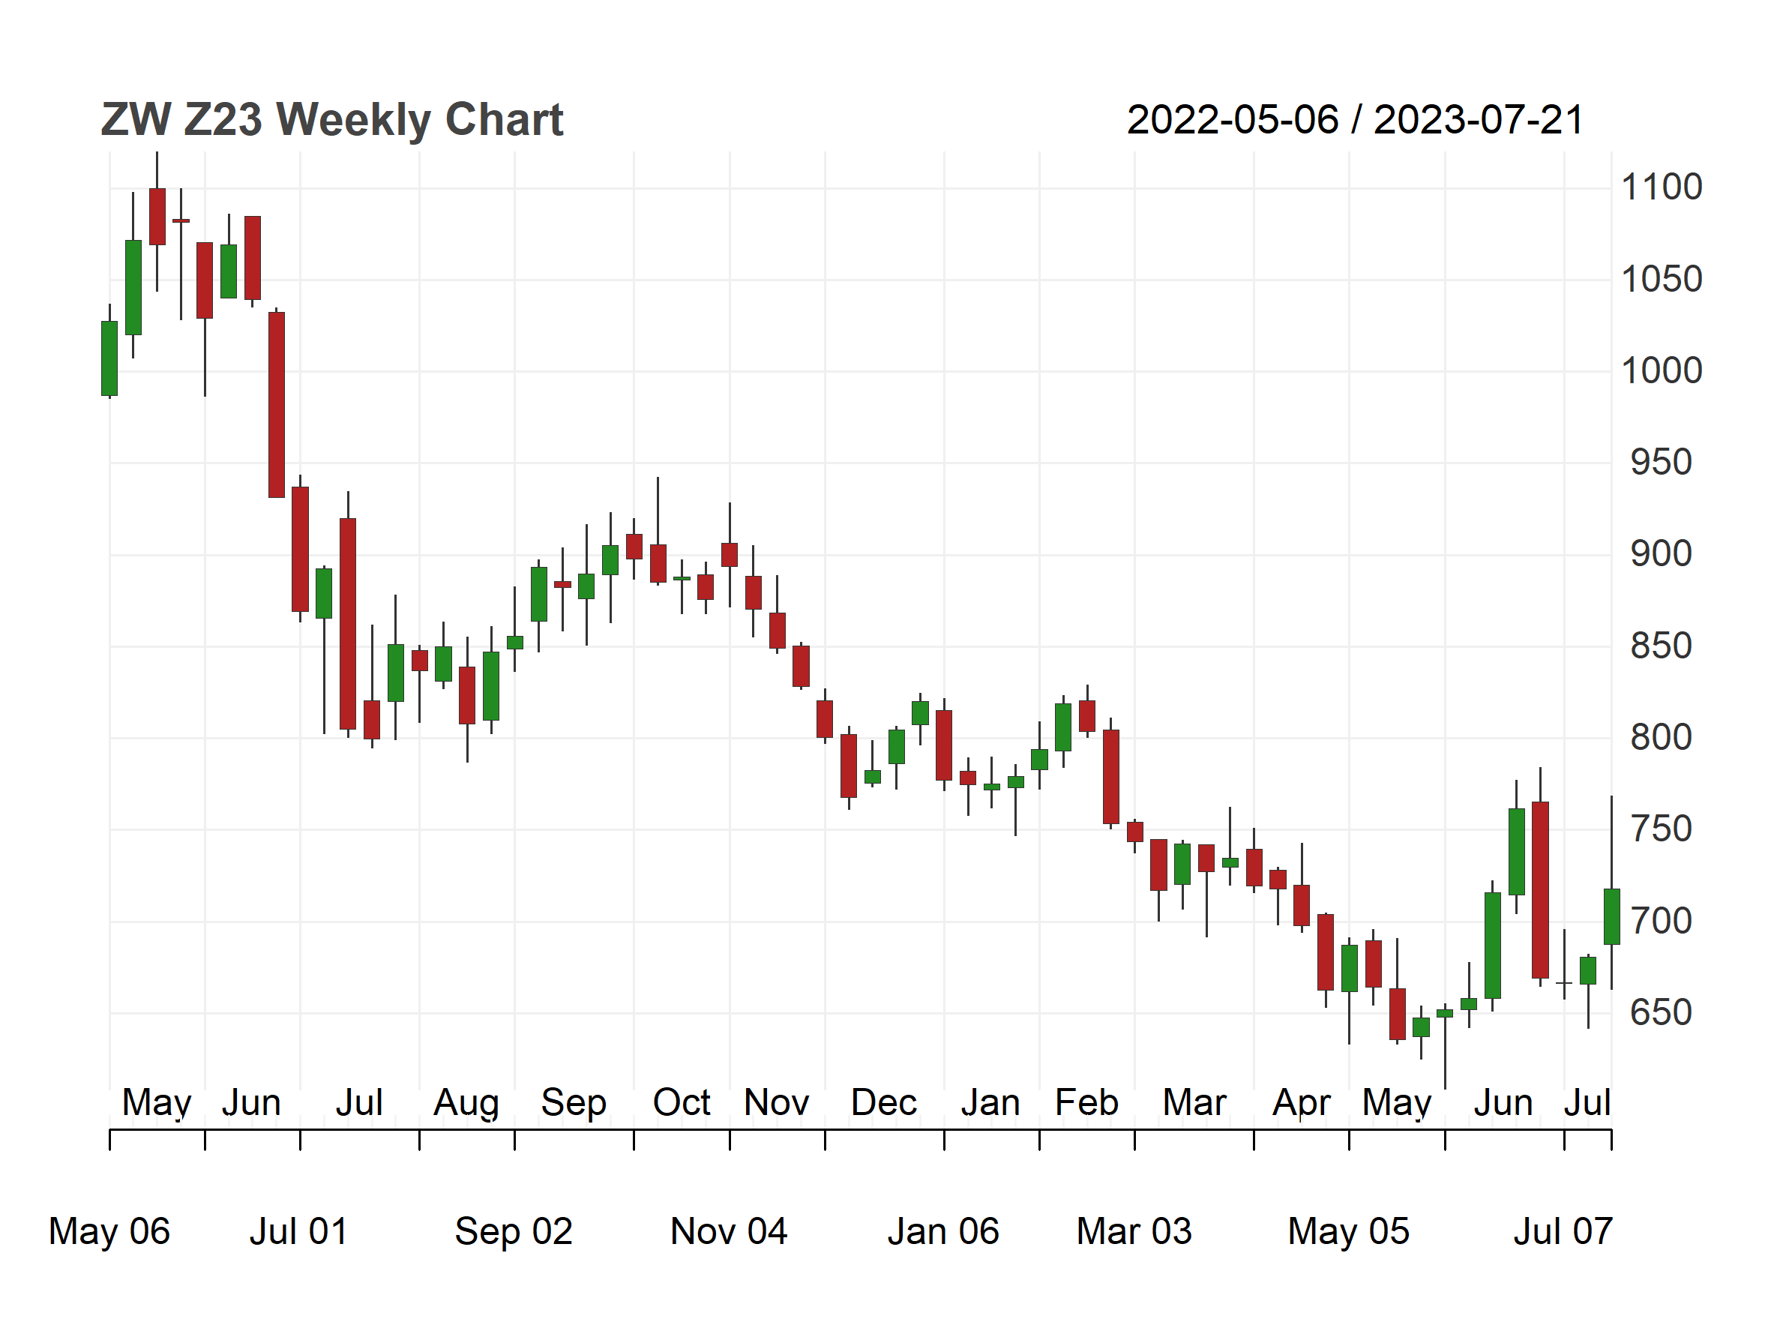This screenshot has height=1328, width=1771.
Task: Click the 800 price axis label
Action: click(x=1662, y=737)
